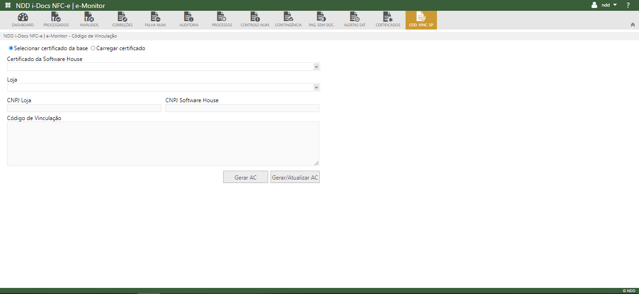Click the Código de Vinculação text area
This screenshot has width=639, height=294.
pos(163,143)
